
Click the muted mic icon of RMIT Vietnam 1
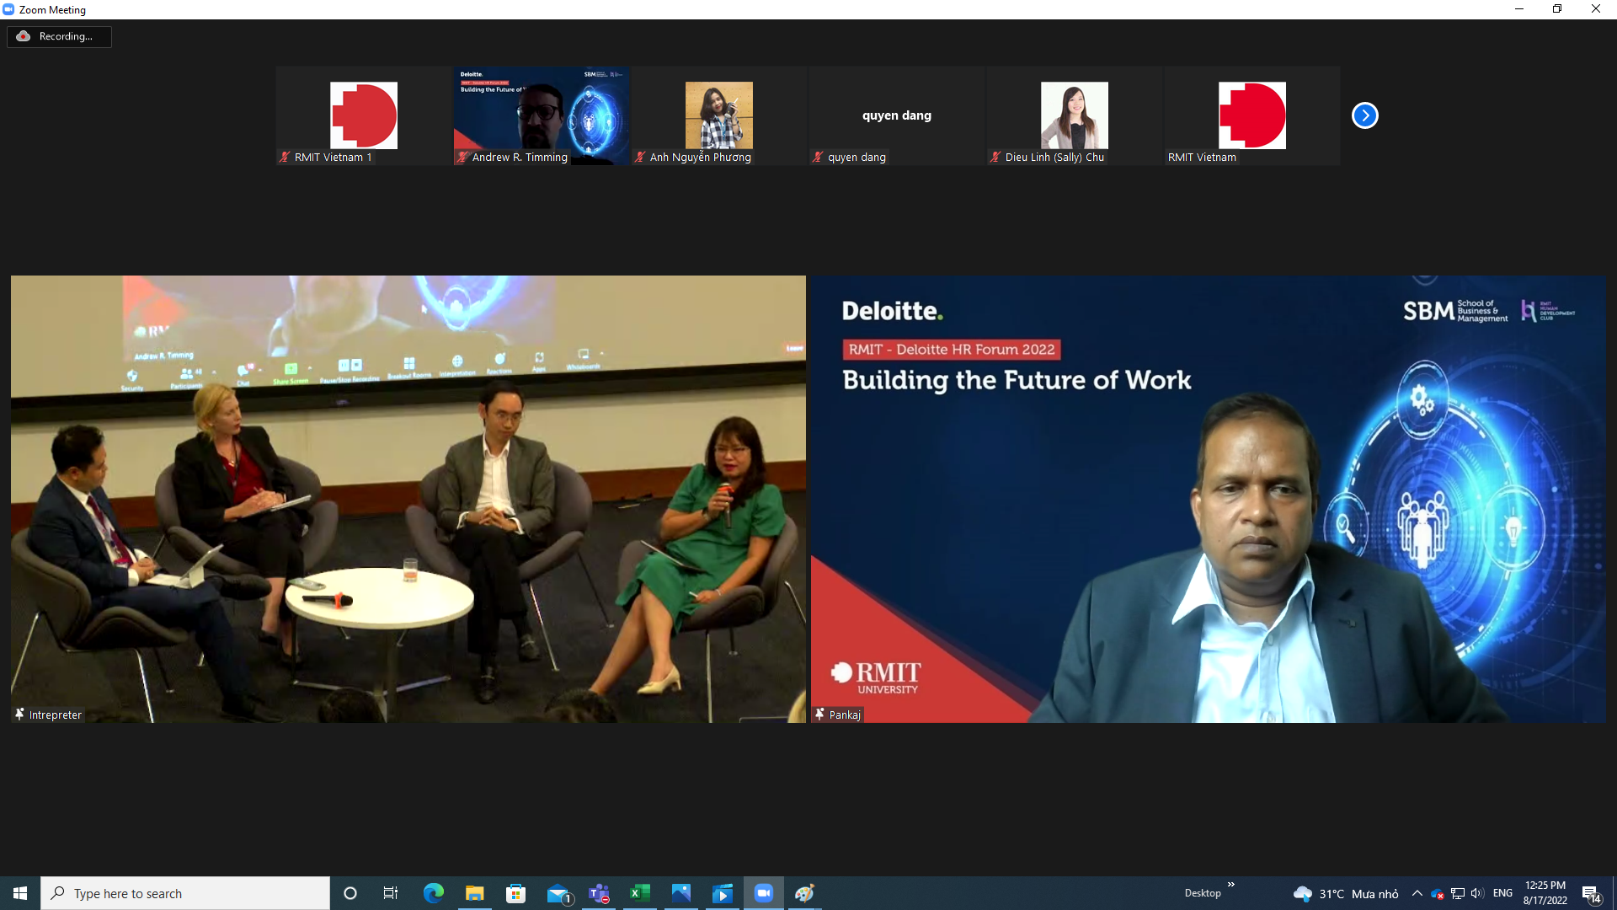pyautogui.click(x=285, y=157)
